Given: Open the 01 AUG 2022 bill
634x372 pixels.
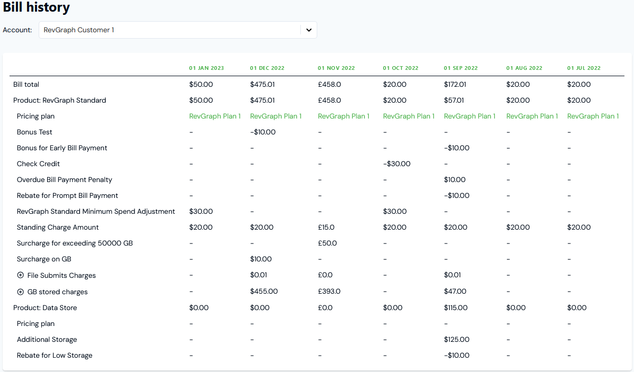Looking at the screenshot, I should 524,68.
